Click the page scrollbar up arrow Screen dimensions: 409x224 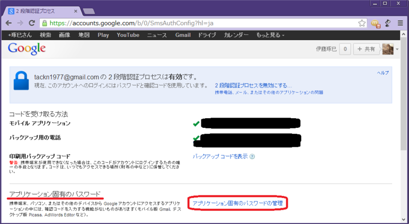coord(403,34)
